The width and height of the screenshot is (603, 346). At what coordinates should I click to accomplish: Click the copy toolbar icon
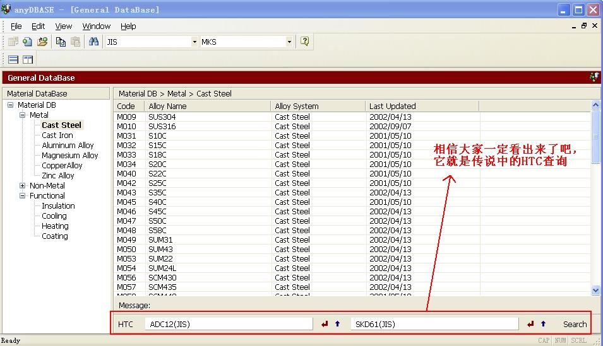[61, 42]
